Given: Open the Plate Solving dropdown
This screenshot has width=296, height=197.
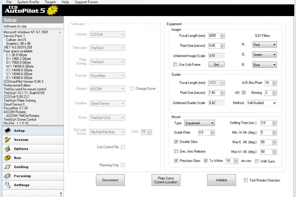Looking at the screenshot, I should pyautogui.click(x=107, y=62).
